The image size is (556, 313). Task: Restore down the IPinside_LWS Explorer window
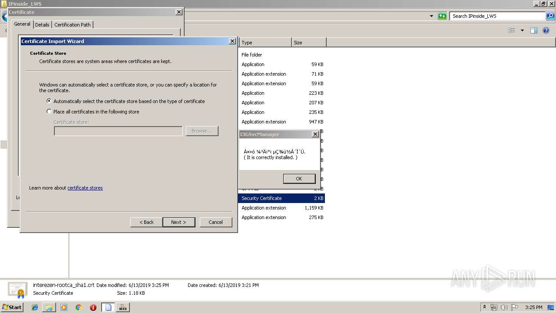pos(543,3)
